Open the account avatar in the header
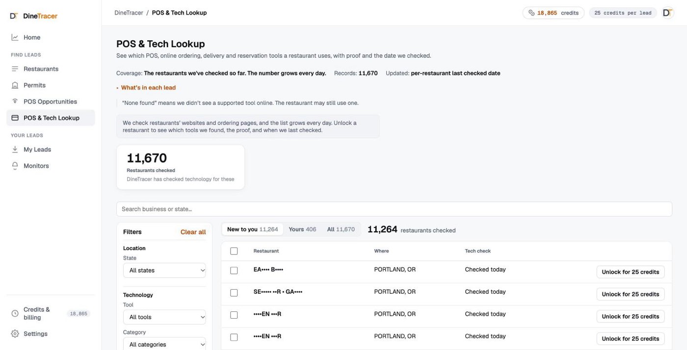The height and width of the screenshot is (350, 687). coord(667,13)
